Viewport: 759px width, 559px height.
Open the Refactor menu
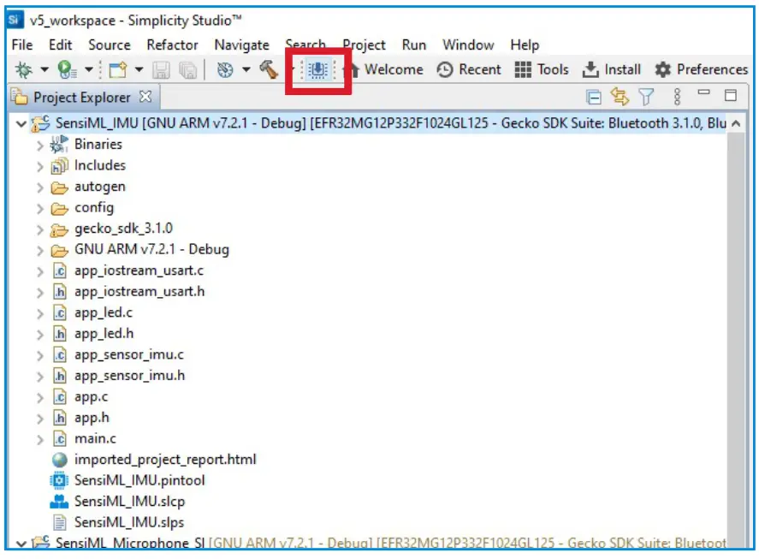point(172,45)
